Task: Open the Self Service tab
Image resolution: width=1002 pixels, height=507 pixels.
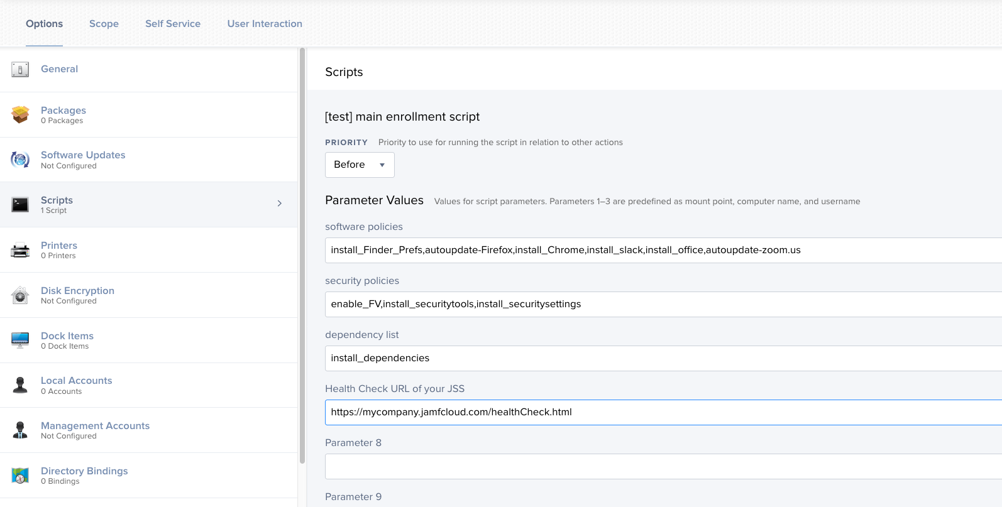Action: (x=173, y=24)
